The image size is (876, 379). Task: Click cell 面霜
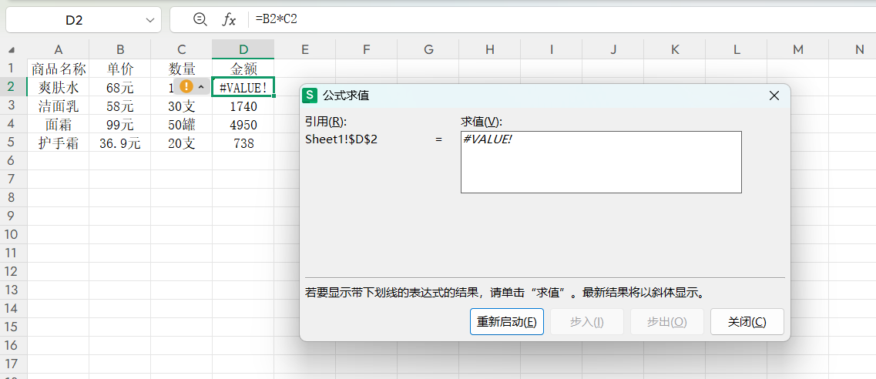[x=58, y=125]
